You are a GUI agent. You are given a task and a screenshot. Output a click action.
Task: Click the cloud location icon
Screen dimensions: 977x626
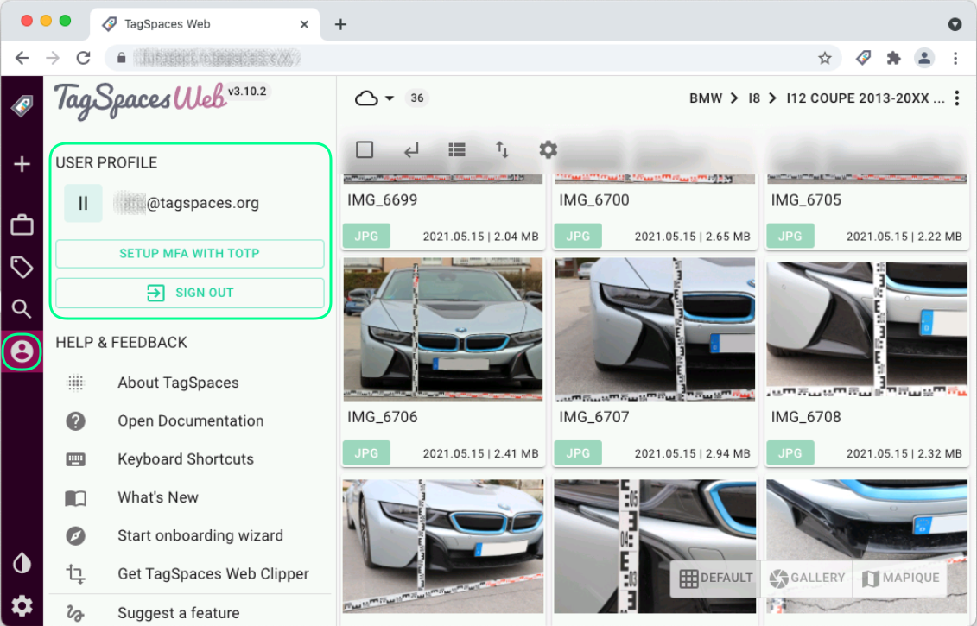(x=366, y=98)
